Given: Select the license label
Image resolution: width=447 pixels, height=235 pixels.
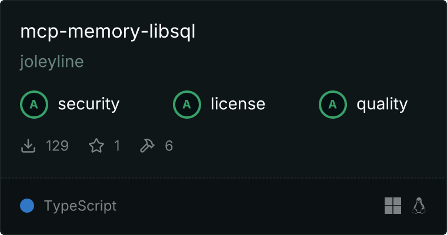Looking at the screenshot, I should coord(238,103).
